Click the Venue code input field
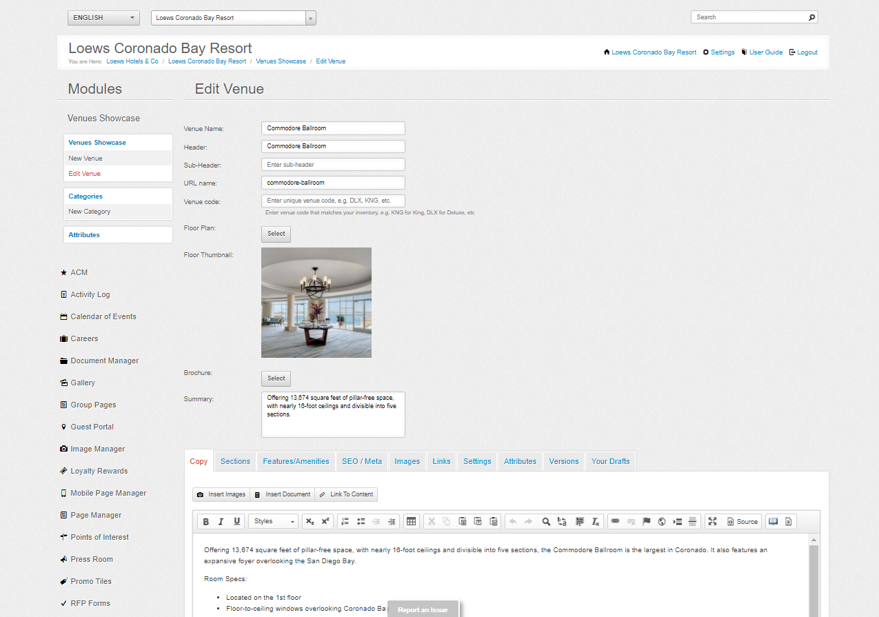The image size is (879, 617). 333,201
